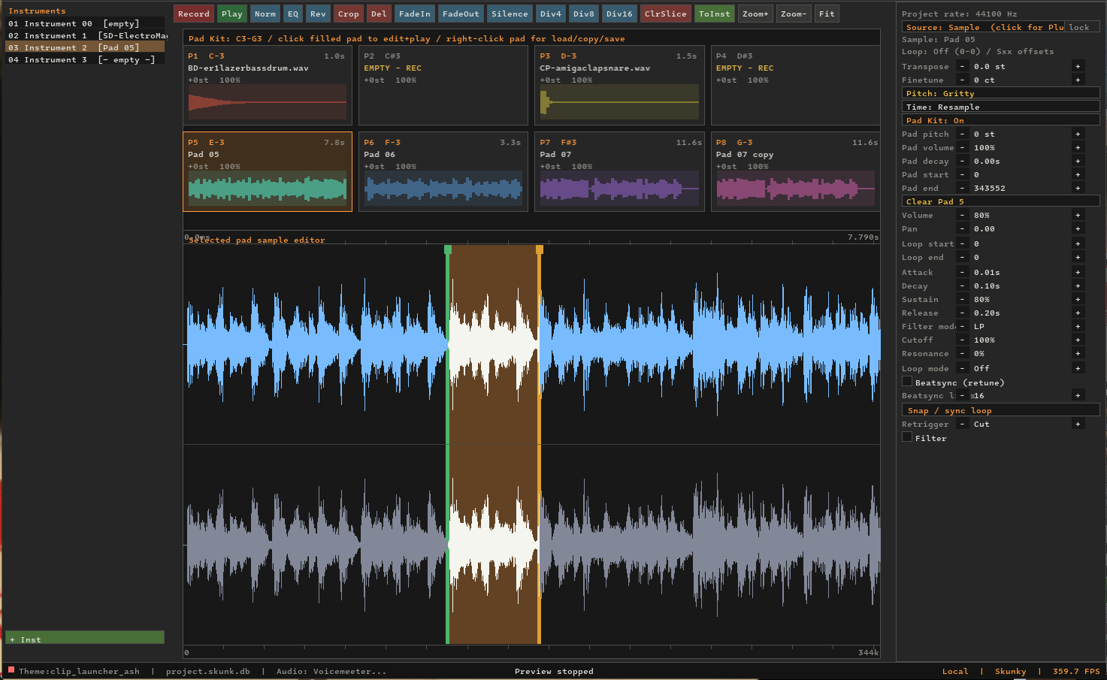
Task: Crop the sample to the selection
Action: [349, 14]
